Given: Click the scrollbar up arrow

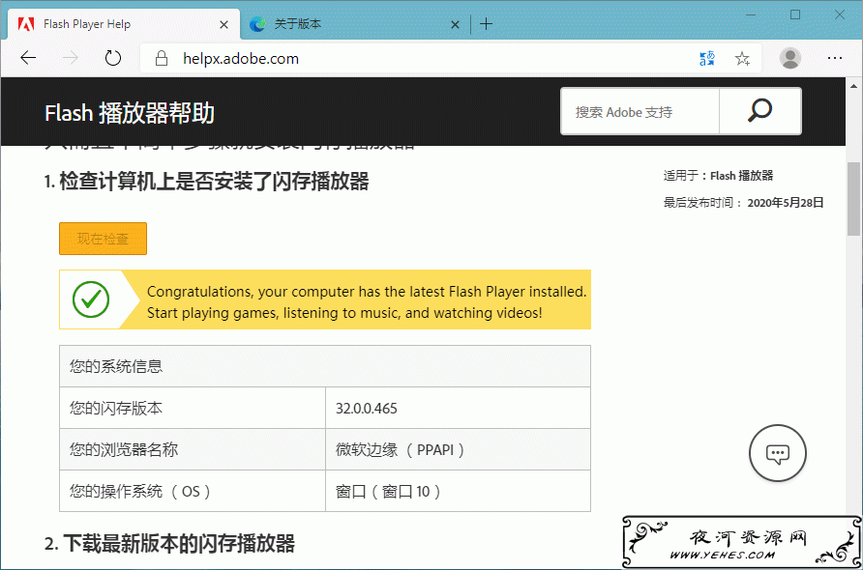Looking at the screenshot, I should tap(853, 86).
